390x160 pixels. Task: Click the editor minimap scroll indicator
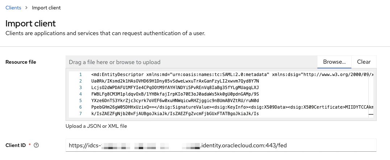click(x=371, y=114)
